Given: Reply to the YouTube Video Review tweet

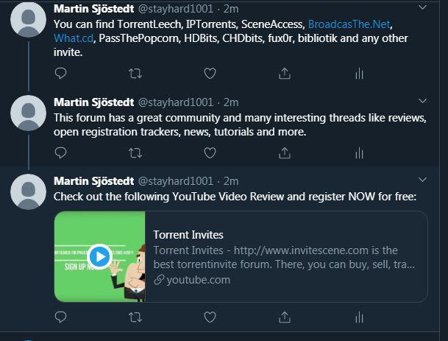Looking at the screenshot, I should [x=61, y=318].
